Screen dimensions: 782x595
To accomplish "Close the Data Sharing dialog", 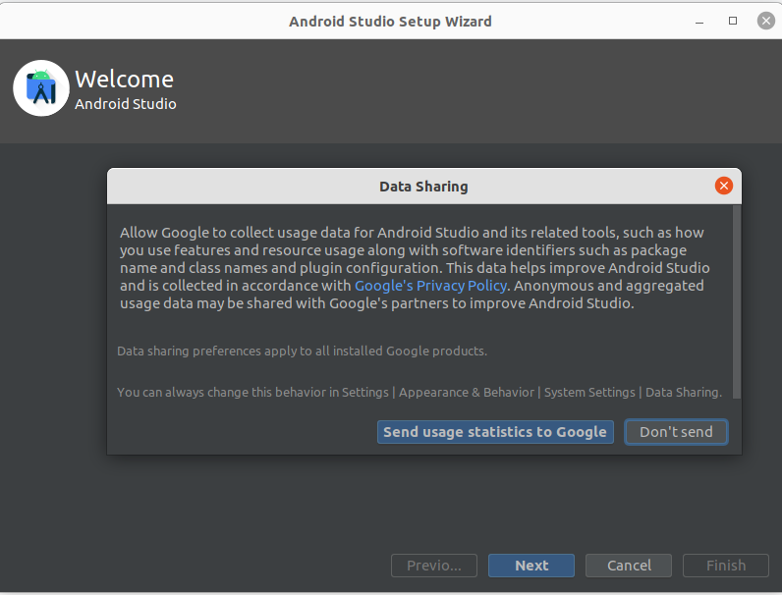I will pyautogui.click(x=723, y=186).
